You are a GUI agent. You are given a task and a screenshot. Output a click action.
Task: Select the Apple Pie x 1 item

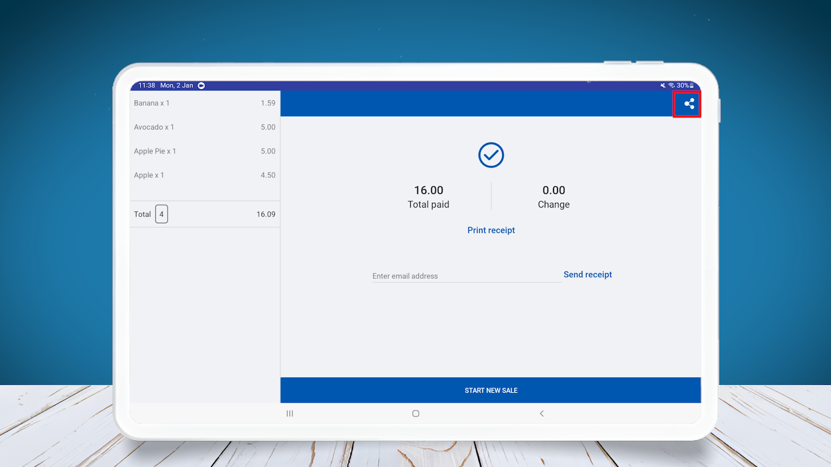pos(204,151)
